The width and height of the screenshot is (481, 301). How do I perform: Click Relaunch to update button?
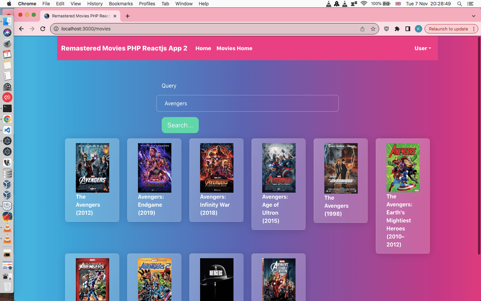point(448,29)
